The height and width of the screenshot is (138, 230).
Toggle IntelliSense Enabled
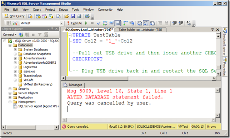click(117, 23)
